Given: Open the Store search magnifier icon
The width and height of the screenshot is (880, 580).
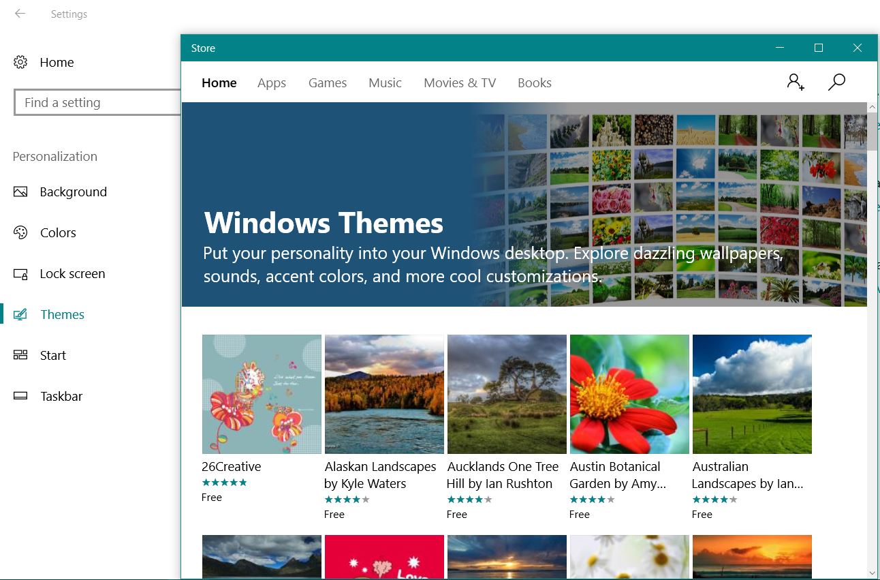Looking at the screenshot, I should coord(836,82).
